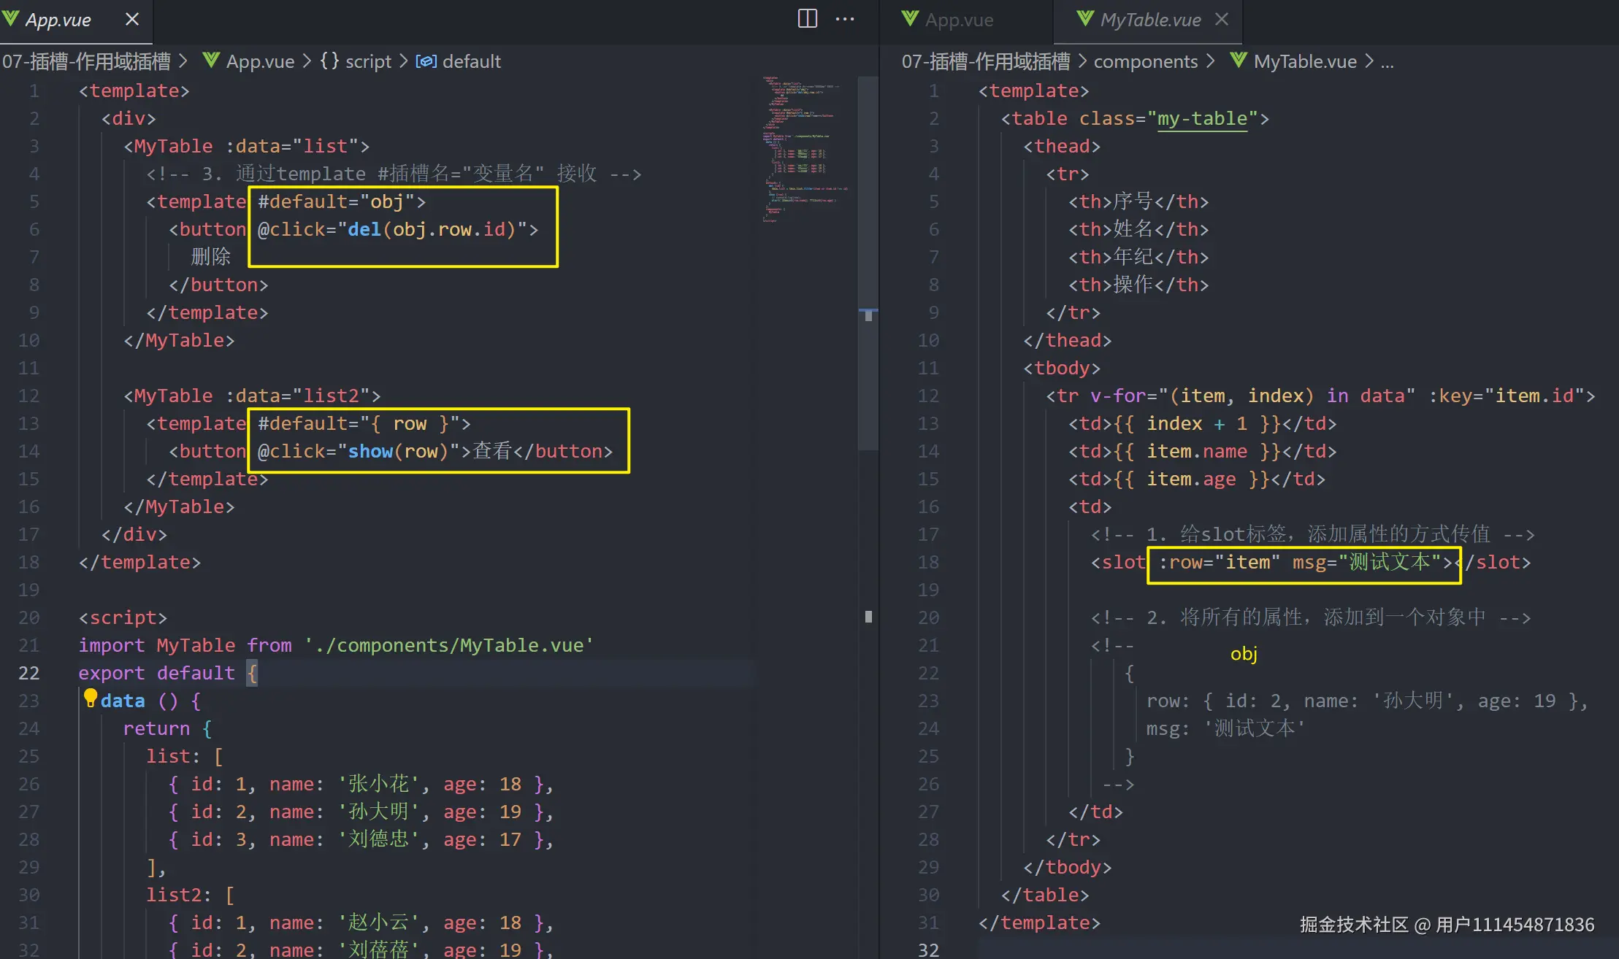Open the components breadcrumb dropdown
Image resolution: width=1619 pixels, height=959 pixels.
pyautogui.click(x=1145, y=61)
